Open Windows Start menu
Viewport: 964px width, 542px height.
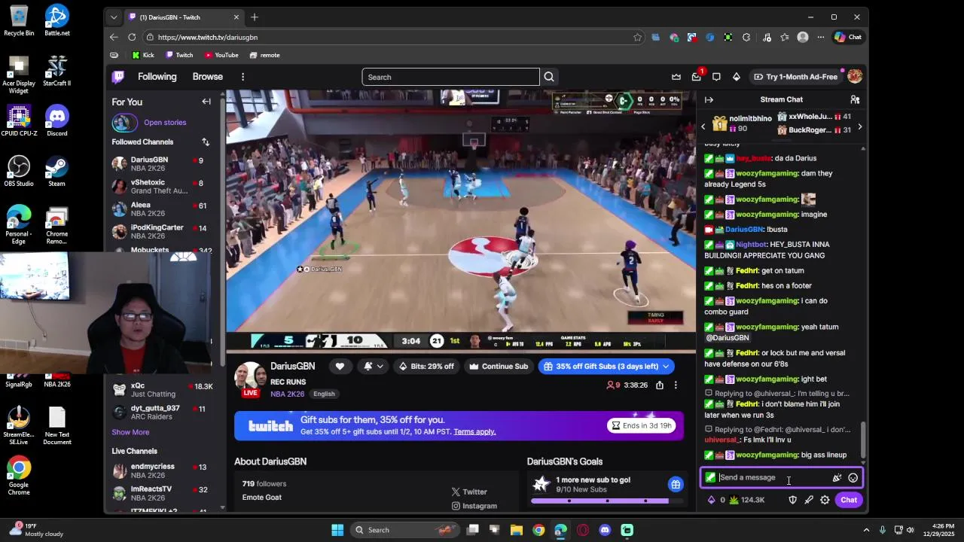coord(337,530)
